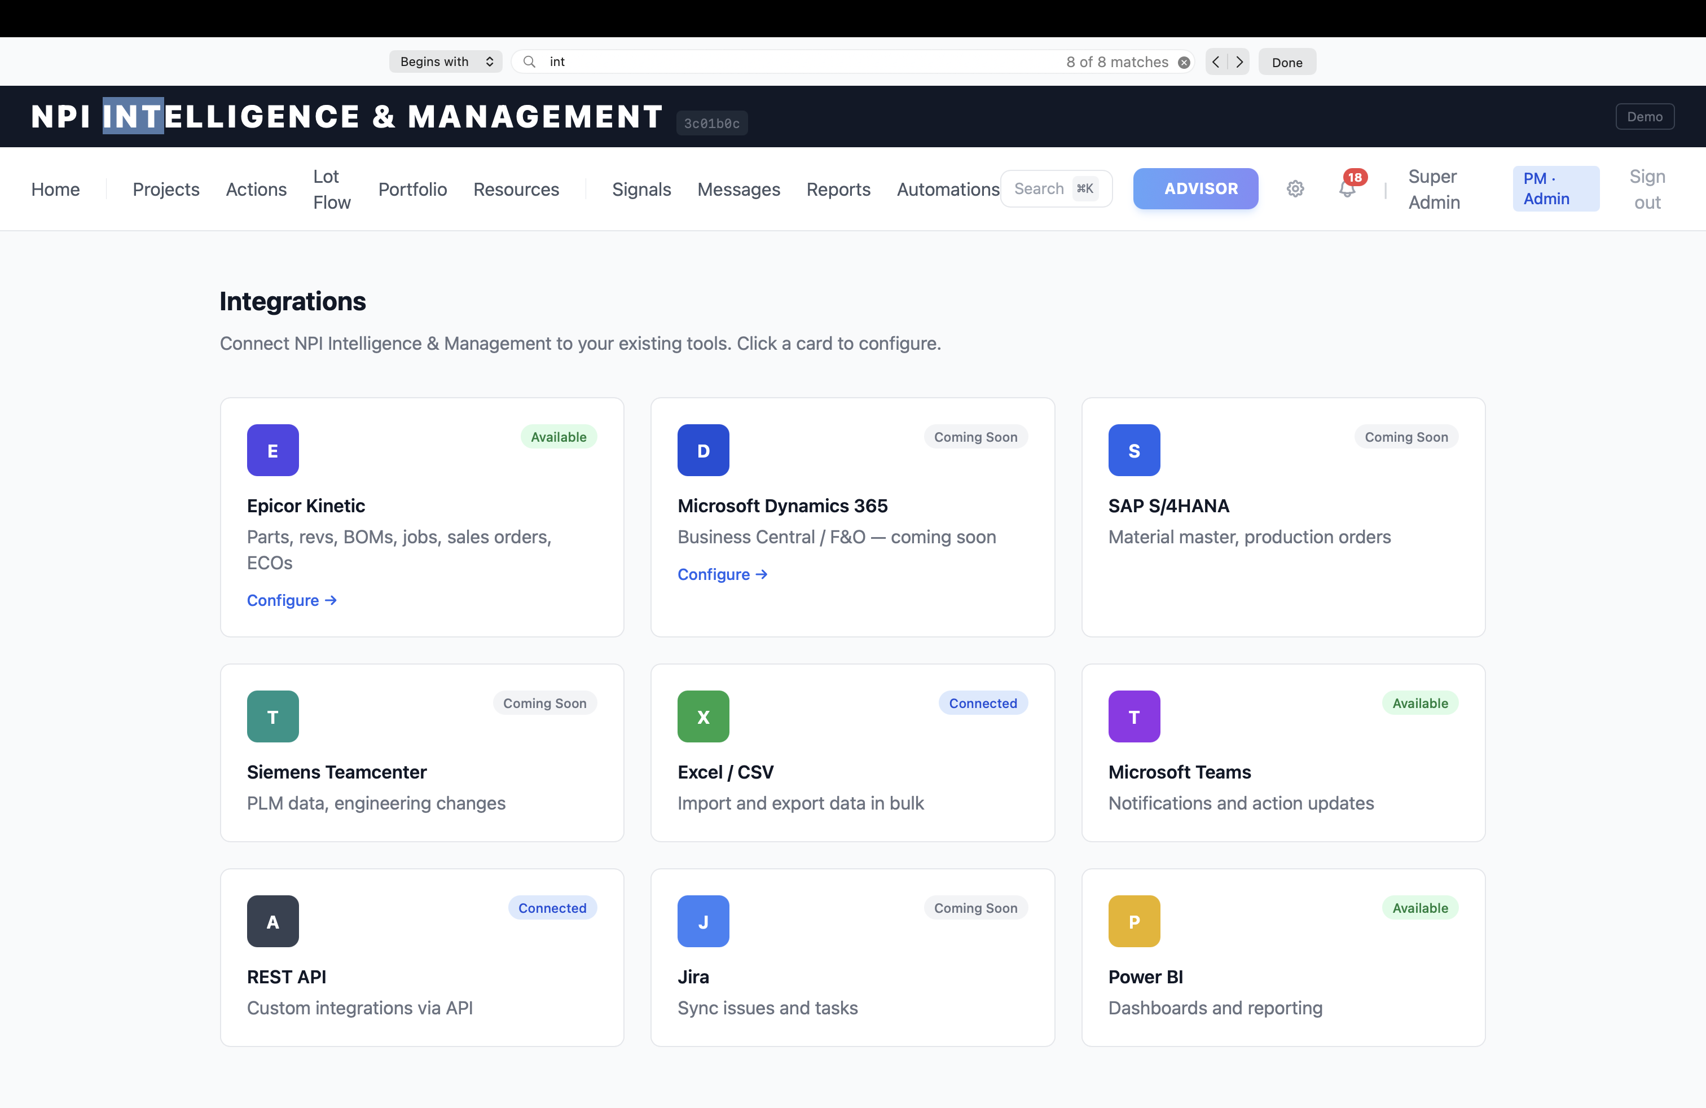Open the settings gear icon
This screenshot has width=1706, height=1108.
point(1295,188)
